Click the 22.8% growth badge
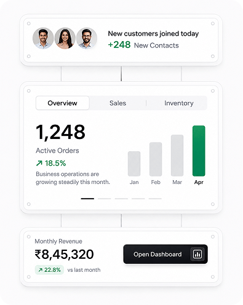Image resolution: width=243 pixels, height=305 pixels. tap(49, 270)
